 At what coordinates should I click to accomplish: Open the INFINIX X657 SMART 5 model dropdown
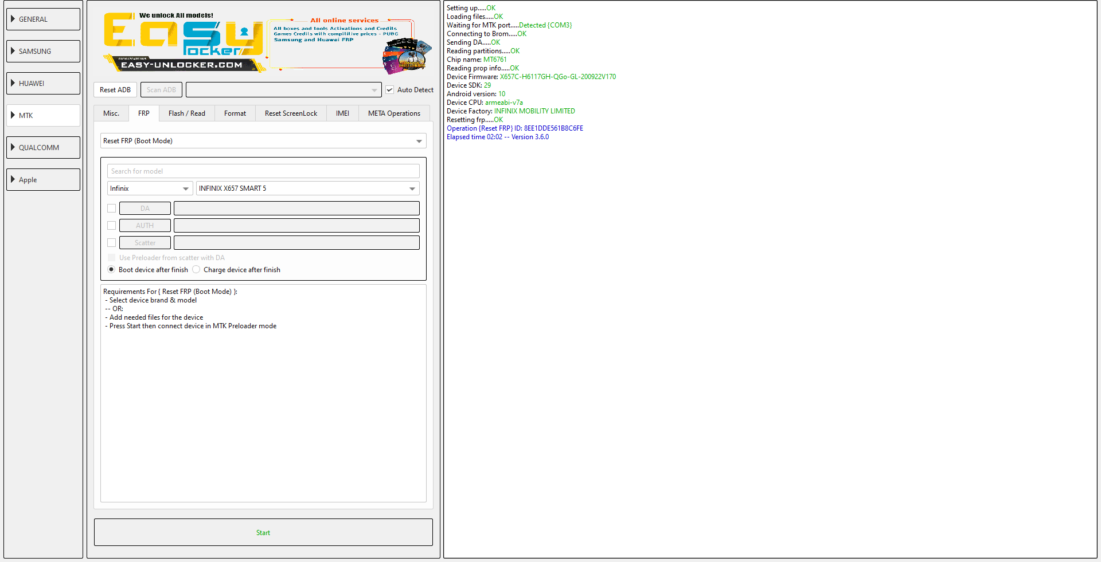coord(307,188)
